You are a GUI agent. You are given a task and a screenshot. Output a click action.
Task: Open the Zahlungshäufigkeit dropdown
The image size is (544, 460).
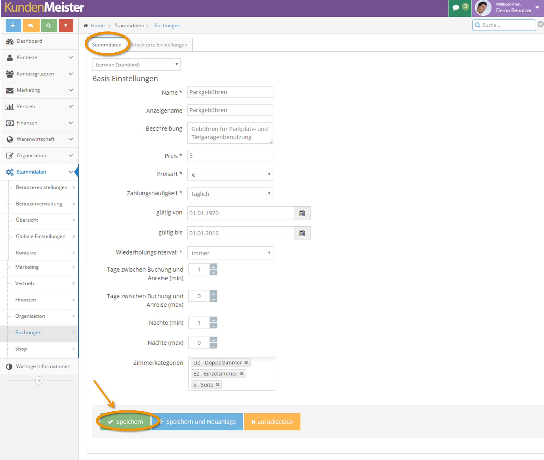click(x=230, y=194)
